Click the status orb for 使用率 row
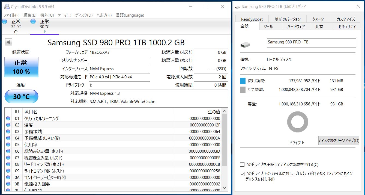 (8, 144)
